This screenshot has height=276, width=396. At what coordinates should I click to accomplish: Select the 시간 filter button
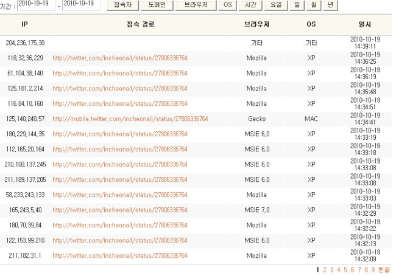pyautogui.click(x=250, y=5)
